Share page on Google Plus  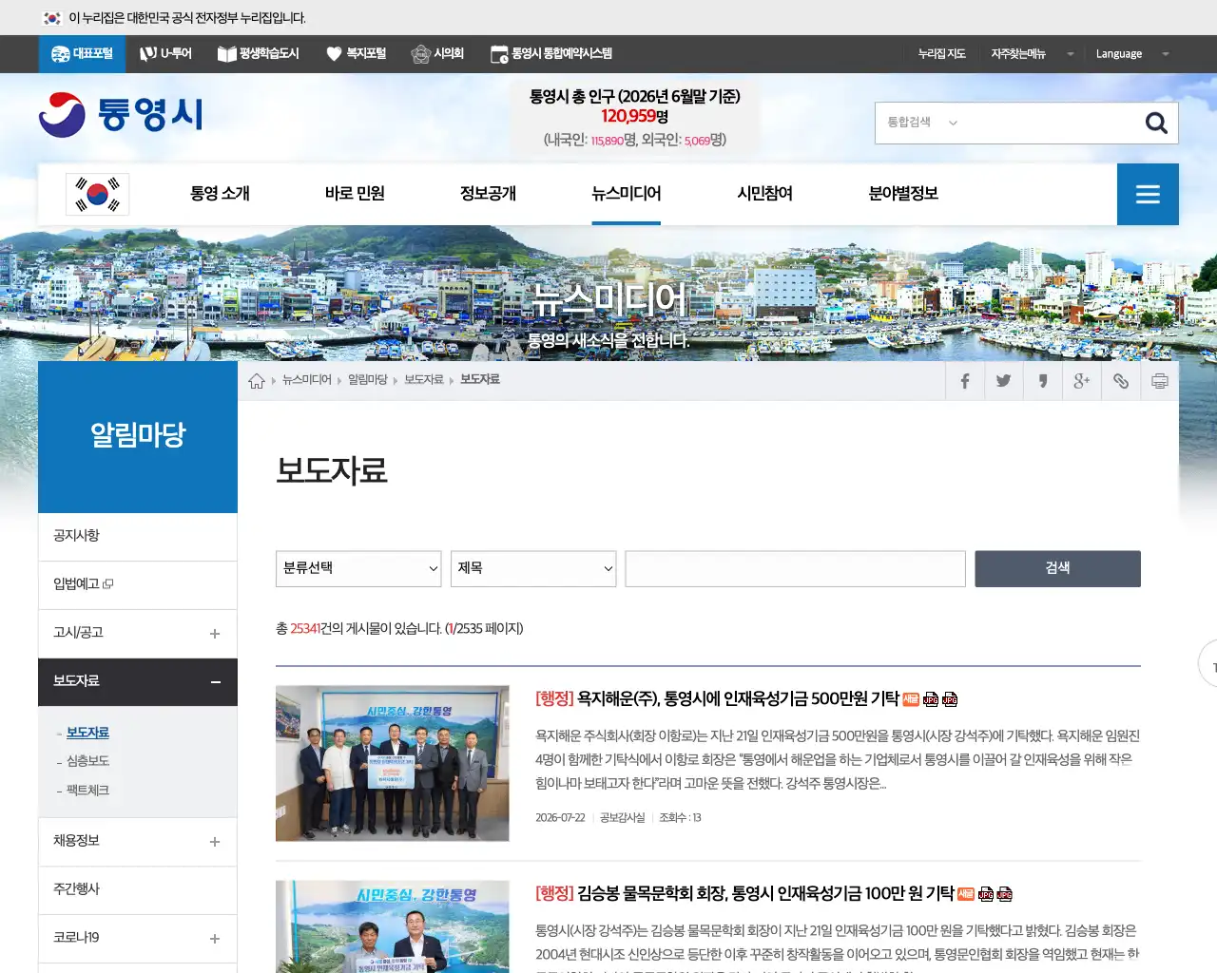coord(1082,381)
